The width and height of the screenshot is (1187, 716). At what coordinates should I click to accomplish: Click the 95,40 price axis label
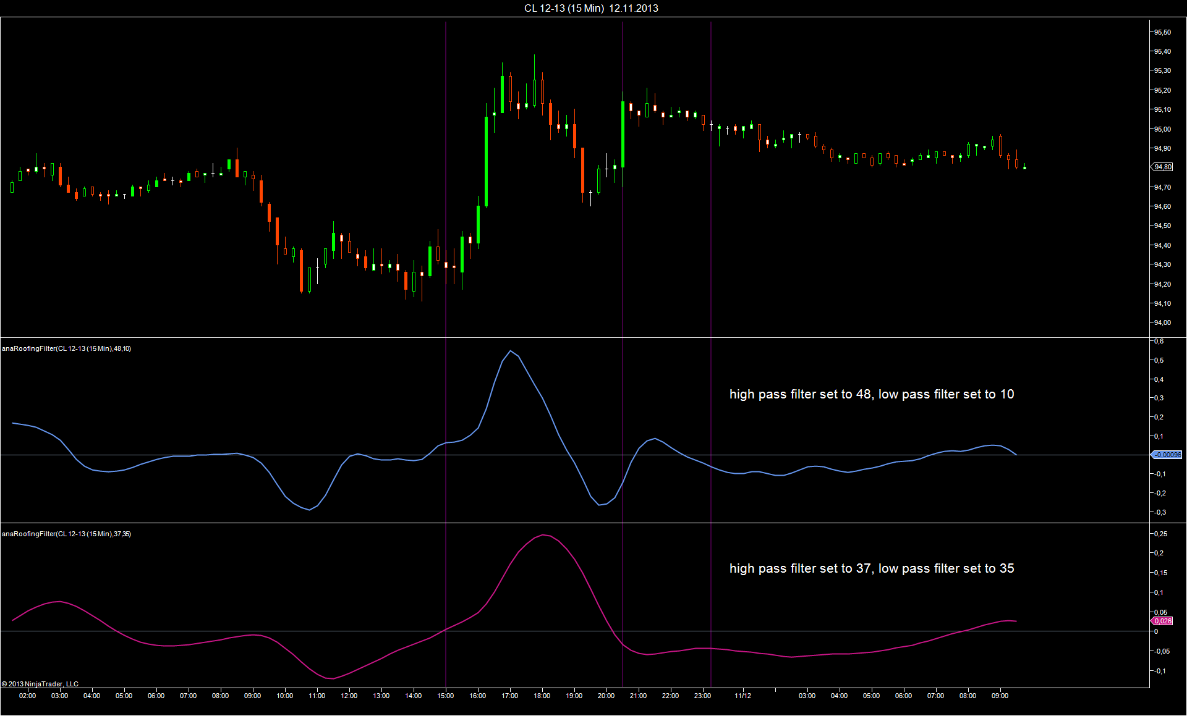coord(1162,51)
